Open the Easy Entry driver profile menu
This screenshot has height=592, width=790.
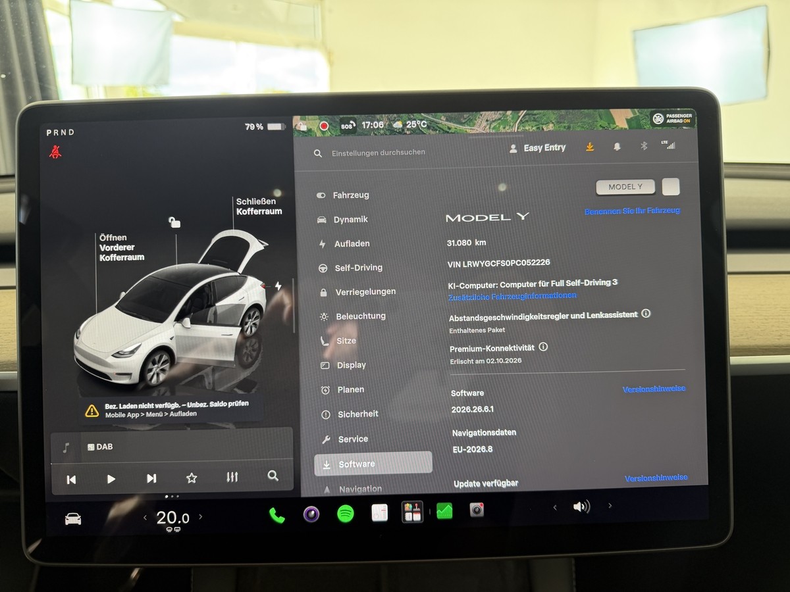click(x=538, y=148)
